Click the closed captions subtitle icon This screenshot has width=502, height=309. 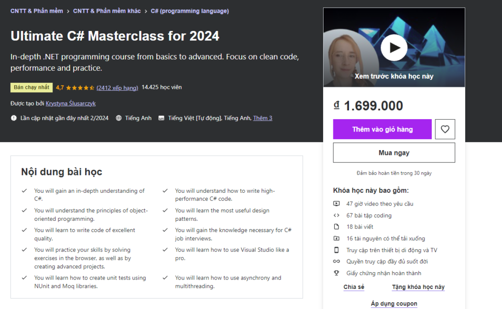coord(161,118)
